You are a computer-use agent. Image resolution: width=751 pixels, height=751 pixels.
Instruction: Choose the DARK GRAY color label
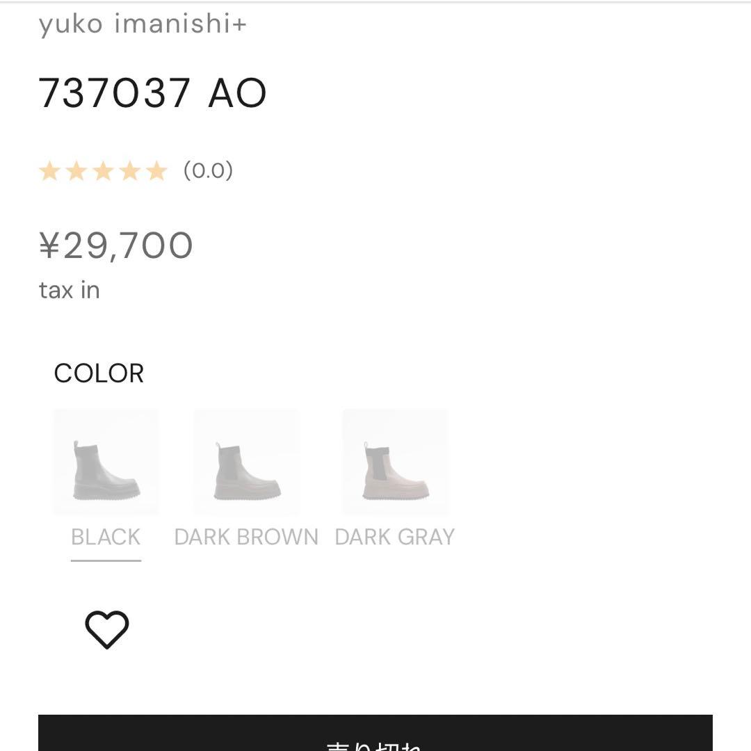click(x=395, y=537)
